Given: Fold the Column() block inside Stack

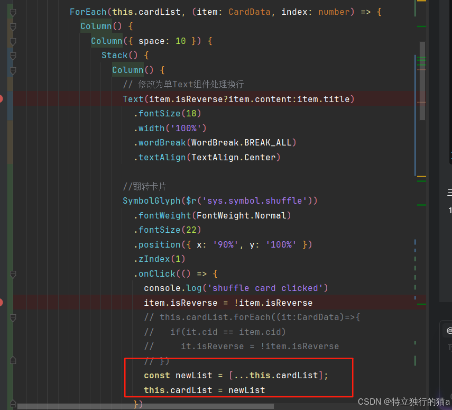Looking at the screenshot, I should [x=13, y=70].
